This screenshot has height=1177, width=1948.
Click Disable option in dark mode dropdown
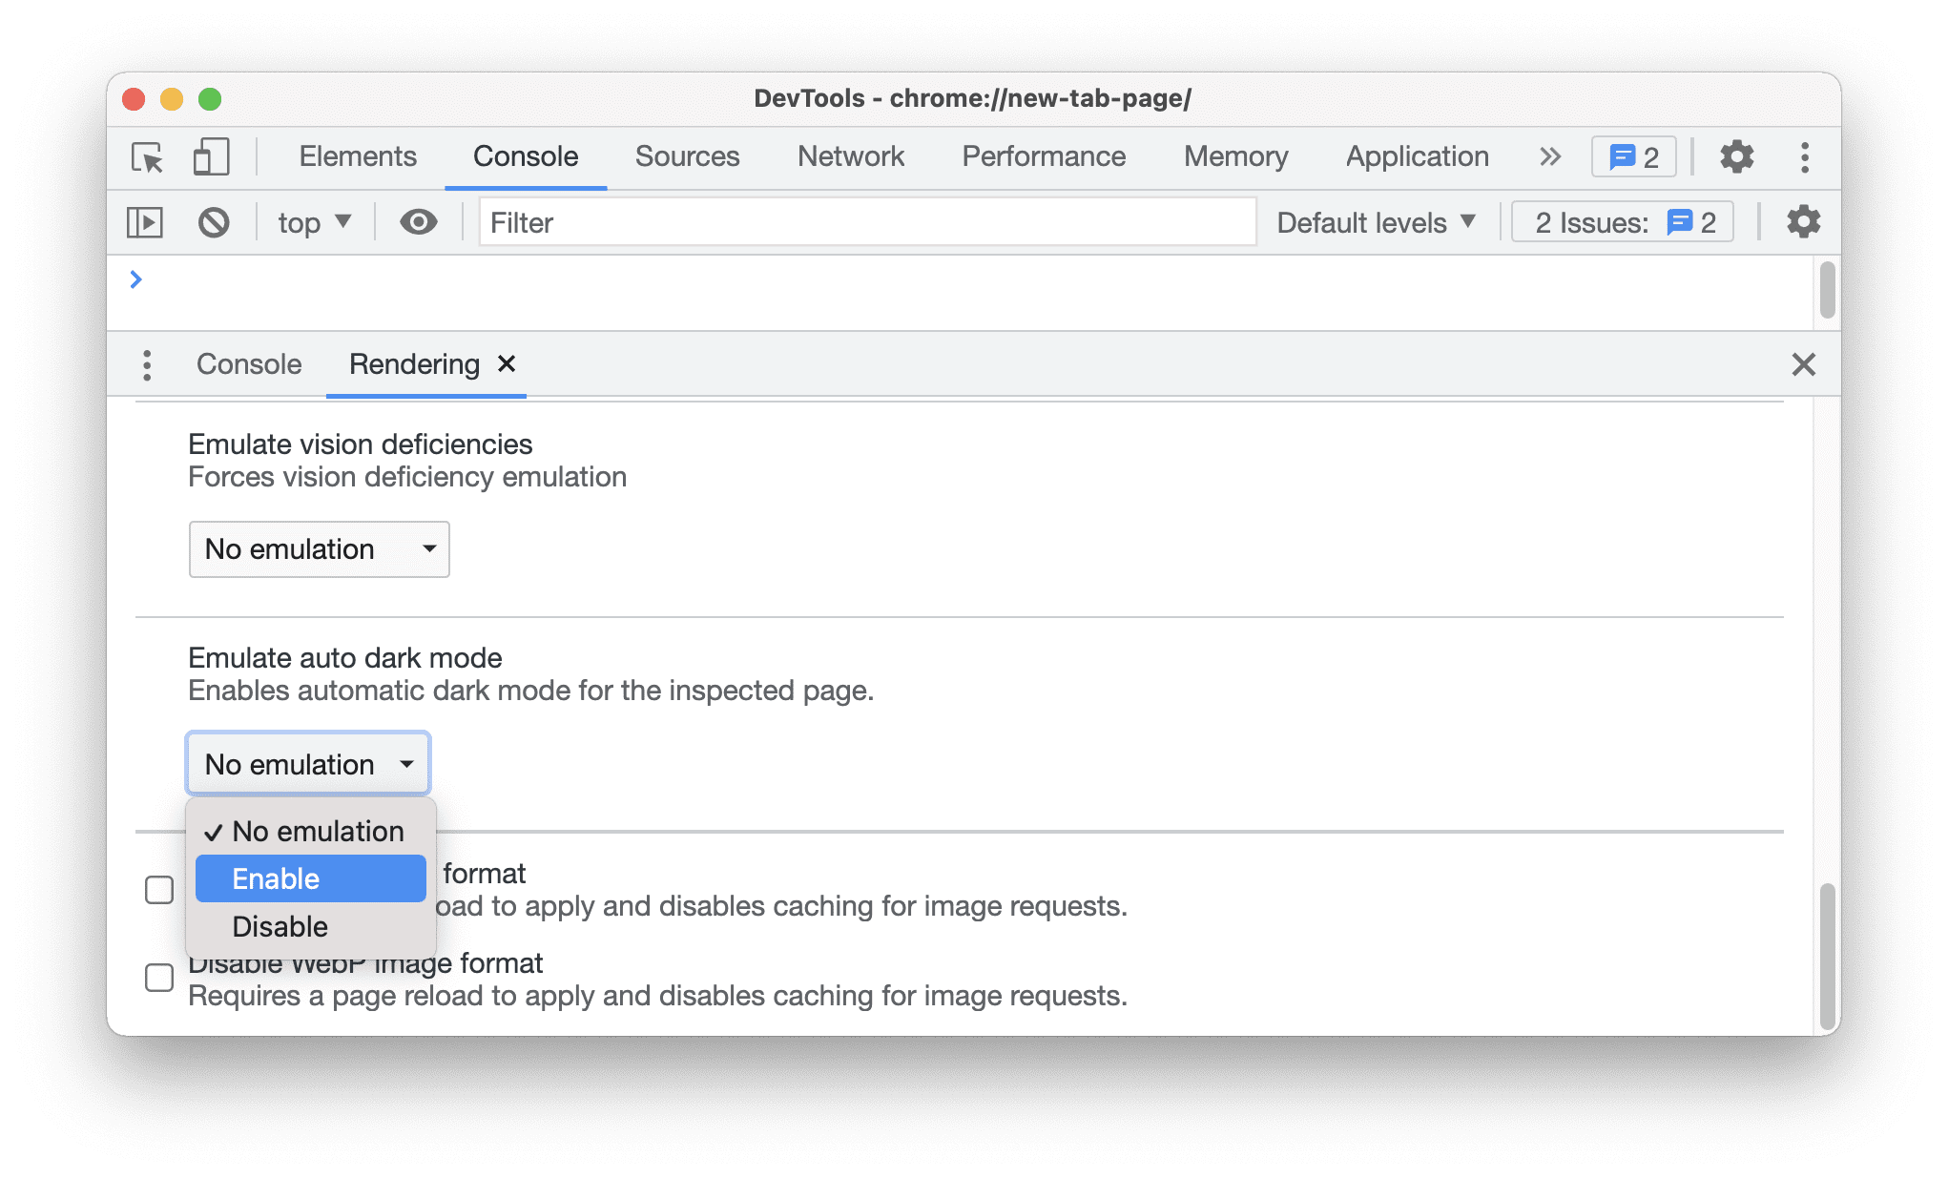[x=279, y=926]
